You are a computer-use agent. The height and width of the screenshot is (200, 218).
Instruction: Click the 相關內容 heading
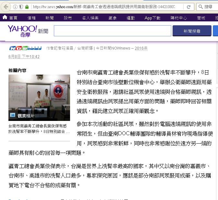(x=17, y=70)
